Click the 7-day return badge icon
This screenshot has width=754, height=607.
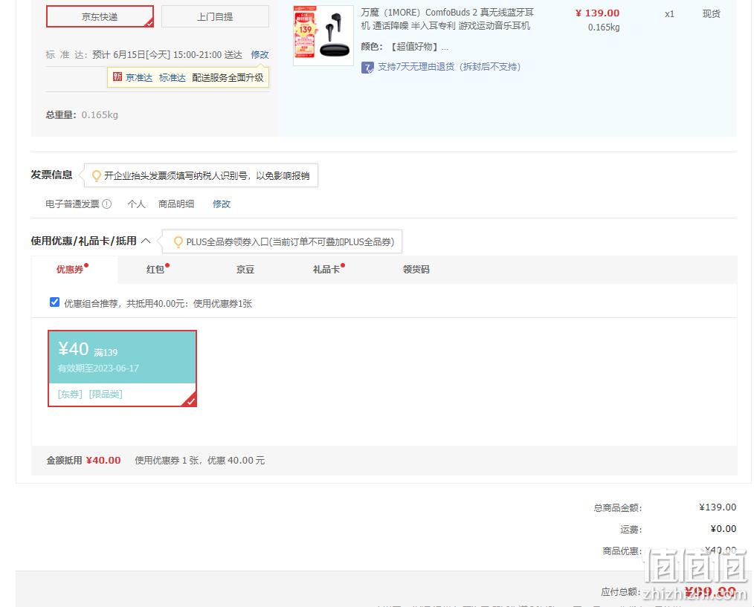367,68
